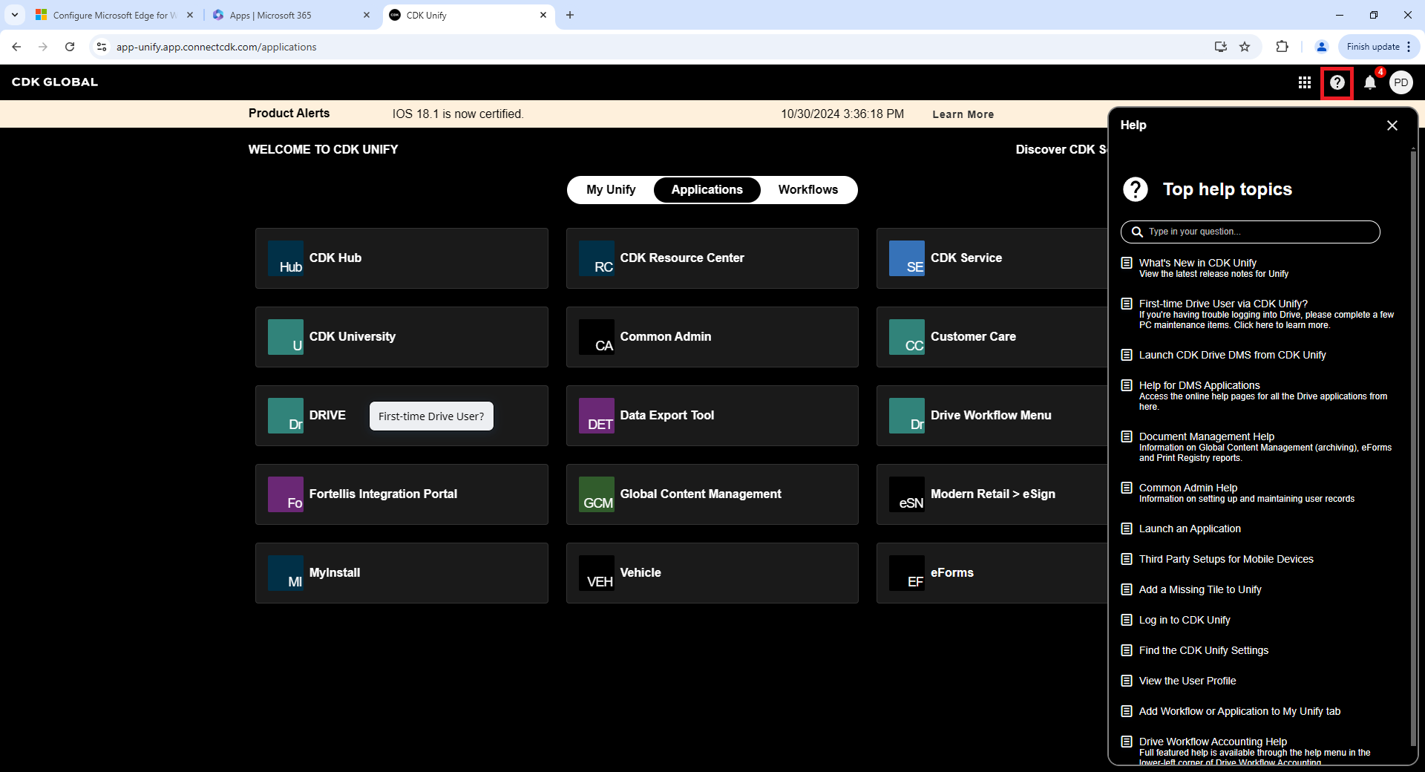The height and width of the screenshot is (772, 1425).
Task: Reload the page with the refresh icon
Action: 70,47
